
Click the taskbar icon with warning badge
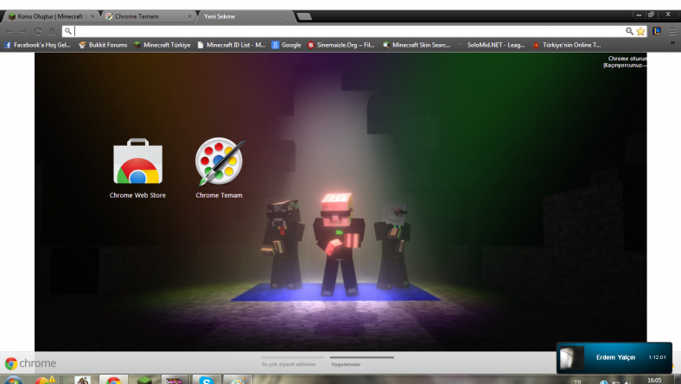[x=43, y=380]
